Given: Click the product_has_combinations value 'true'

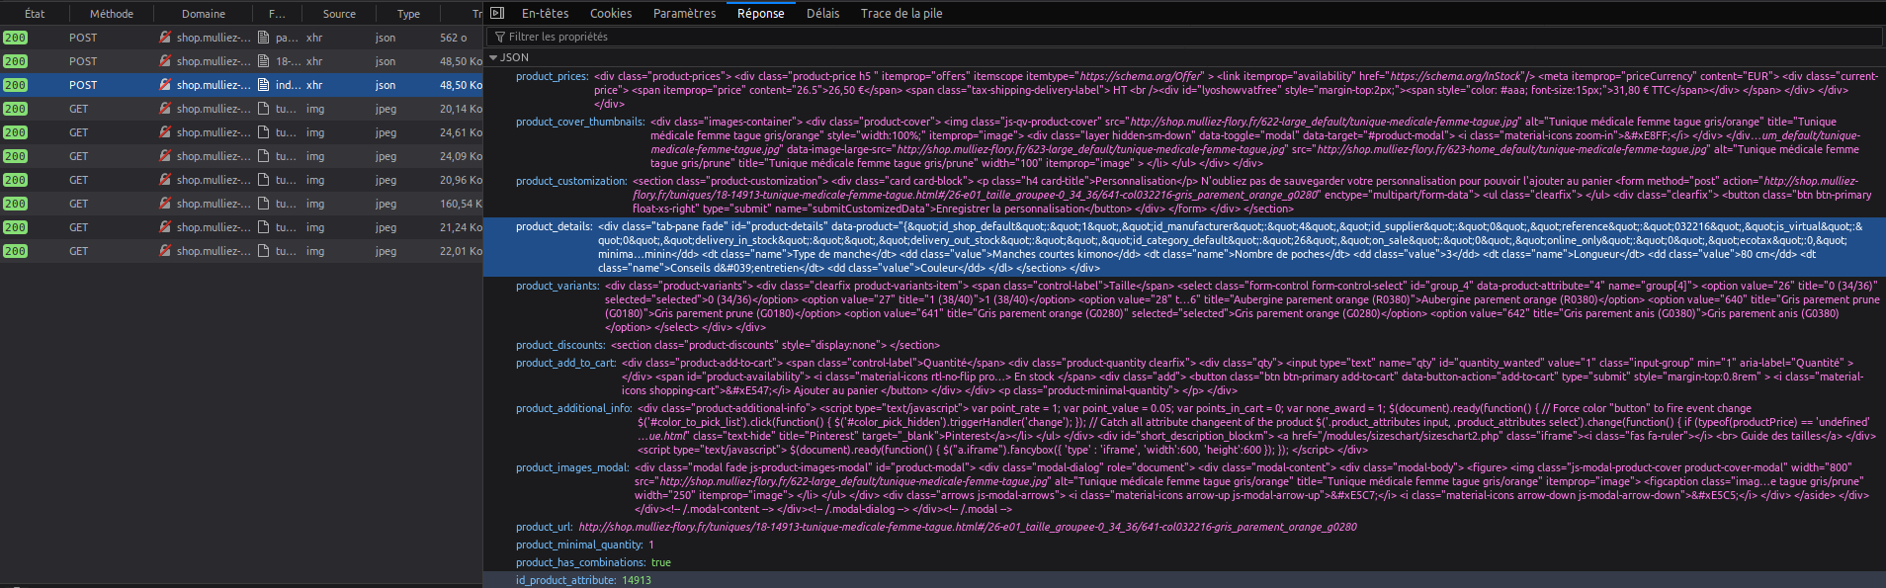Looking at the screenshot, I should pos(661,562).
